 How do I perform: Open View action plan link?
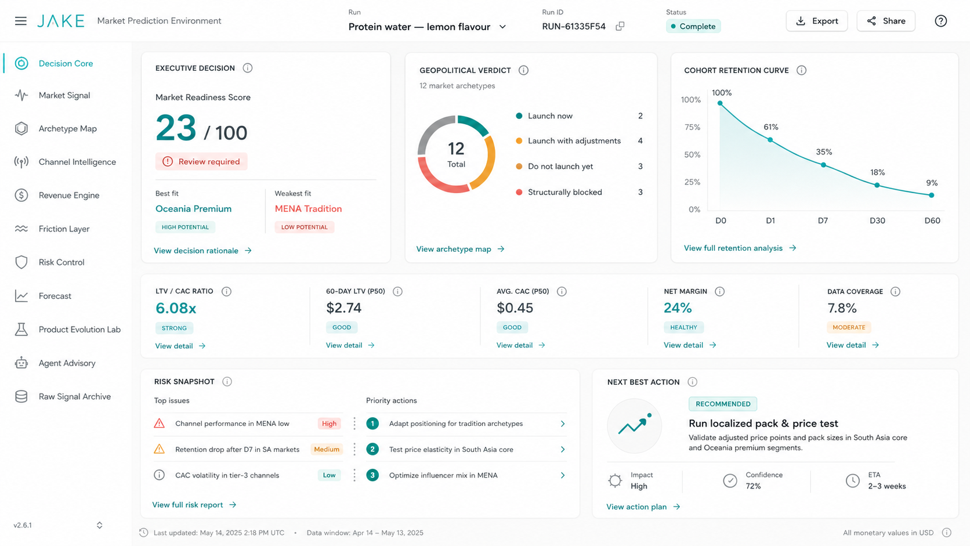pyautogui.click(x=643, y=507)
